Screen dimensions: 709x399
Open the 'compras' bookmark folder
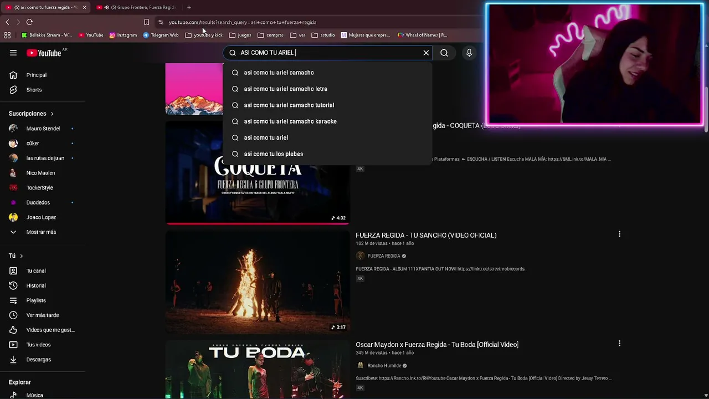[270, 35]
